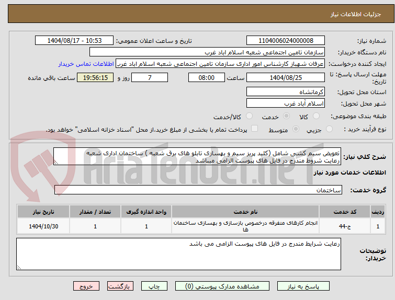Click the چاپ print button

[x=154, y=286]
